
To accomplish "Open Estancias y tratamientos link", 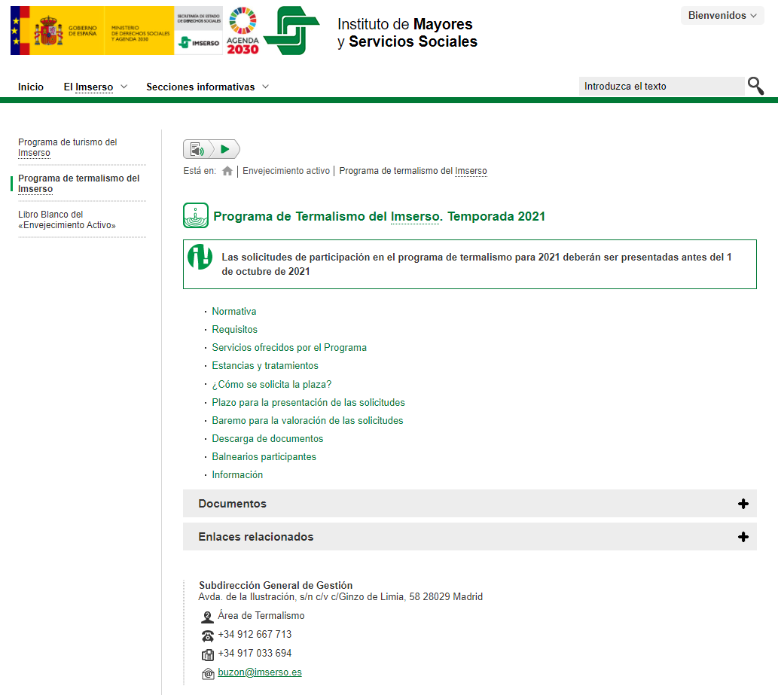I will [265, 366].
